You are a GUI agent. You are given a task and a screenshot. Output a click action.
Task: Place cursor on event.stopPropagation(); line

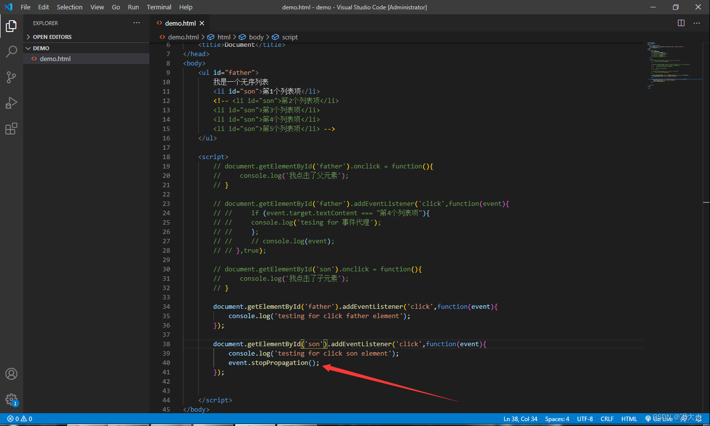[x=274, y=363]
